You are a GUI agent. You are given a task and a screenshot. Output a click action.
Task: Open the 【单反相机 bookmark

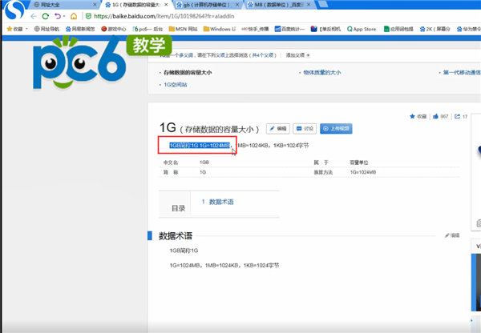[x=325, y=29]
